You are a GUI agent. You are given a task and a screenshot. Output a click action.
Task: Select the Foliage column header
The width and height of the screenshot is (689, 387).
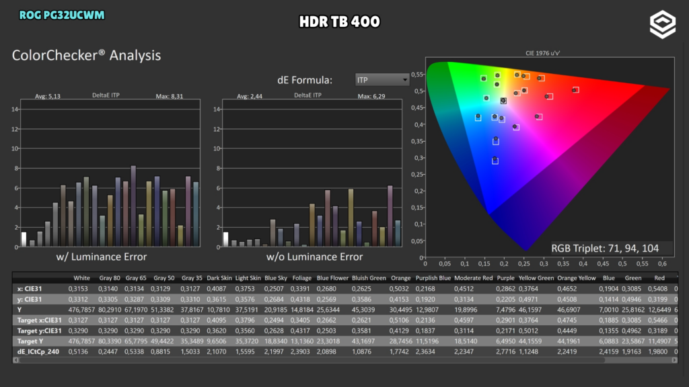pyautogui.click(x=302, y=278)
